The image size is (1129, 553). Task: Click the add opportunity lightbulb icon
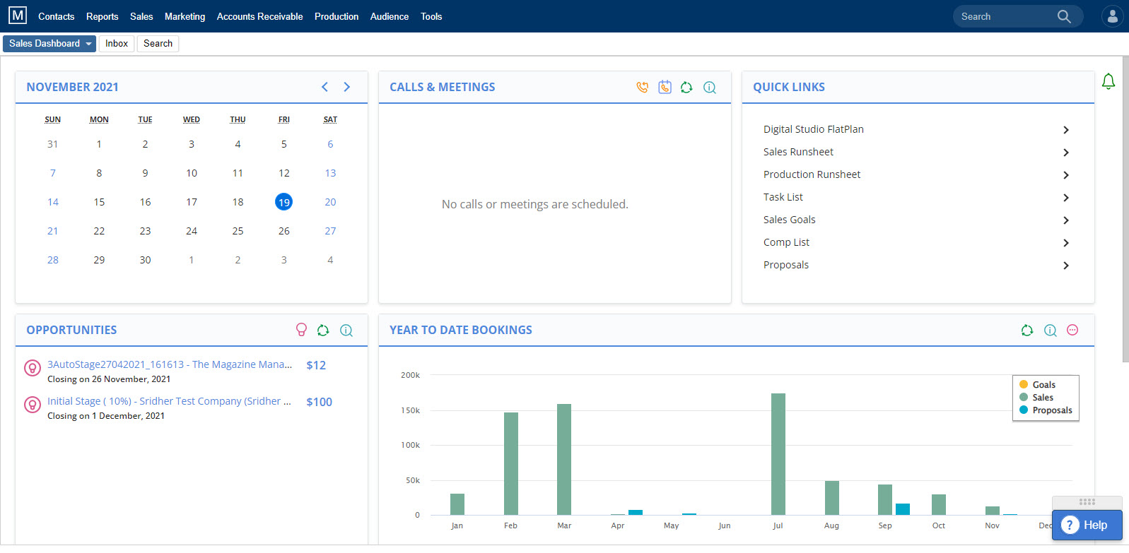tap(301, 330)
